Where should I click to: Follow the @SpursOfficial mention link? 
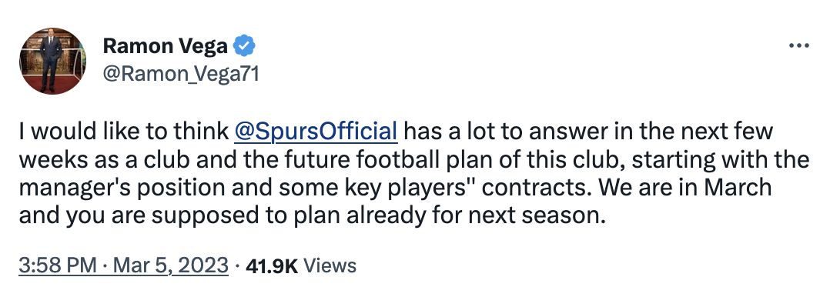(316, 132)
